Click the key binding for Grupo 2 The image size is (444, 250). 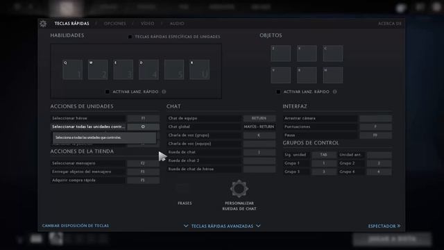pyautogui.click(x=379, y=163)
